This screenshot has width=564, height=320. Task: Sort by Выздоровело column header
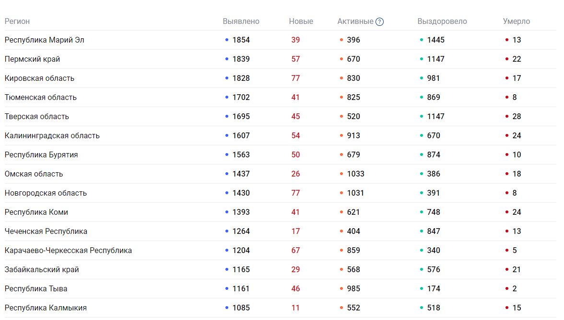(x=442, y=22)
